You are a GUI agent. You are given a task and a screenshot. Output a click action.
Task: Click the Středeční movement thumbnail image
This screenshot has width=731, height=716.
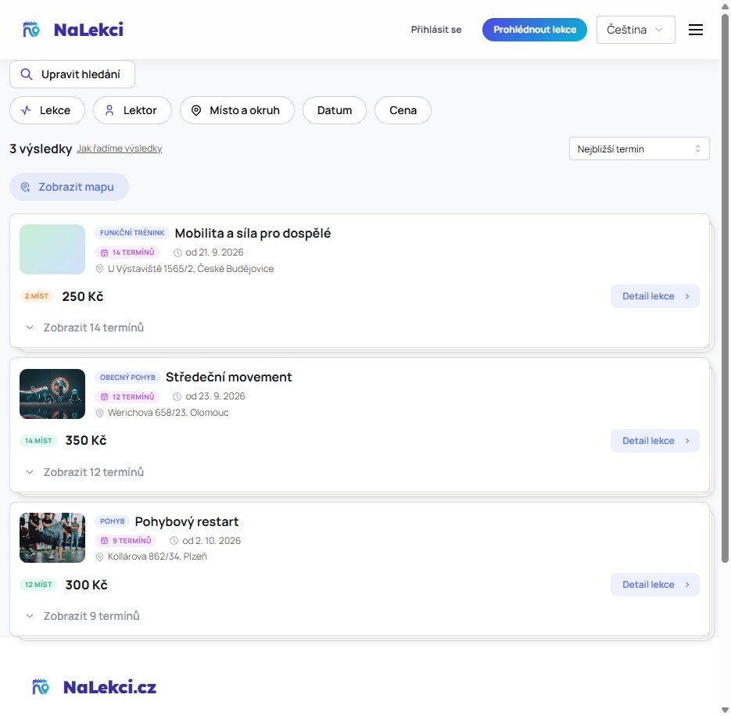click(x=52, y=394)
